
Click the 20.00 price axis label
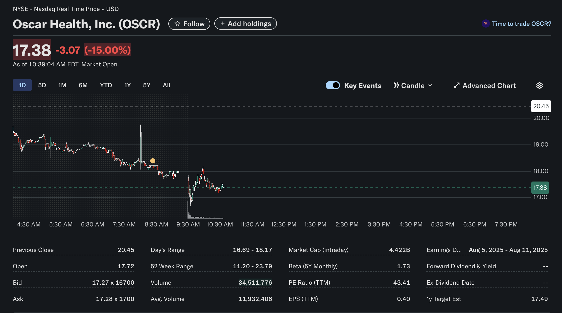(541, 118)
